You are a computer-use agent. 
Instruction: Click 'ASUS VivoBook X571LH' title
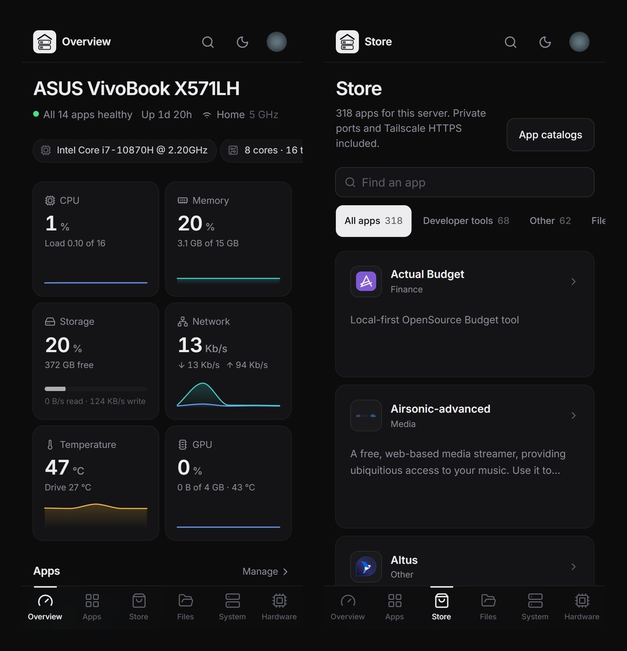137,89
